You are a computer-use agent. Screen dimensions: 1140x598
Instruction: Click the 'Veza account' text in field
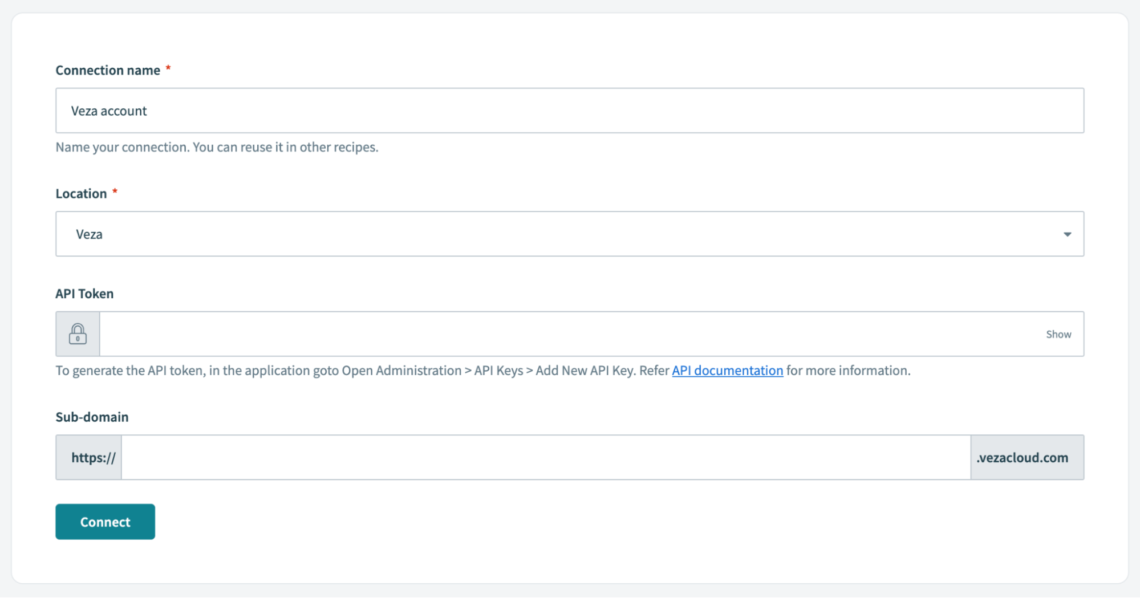pos(109,111)
